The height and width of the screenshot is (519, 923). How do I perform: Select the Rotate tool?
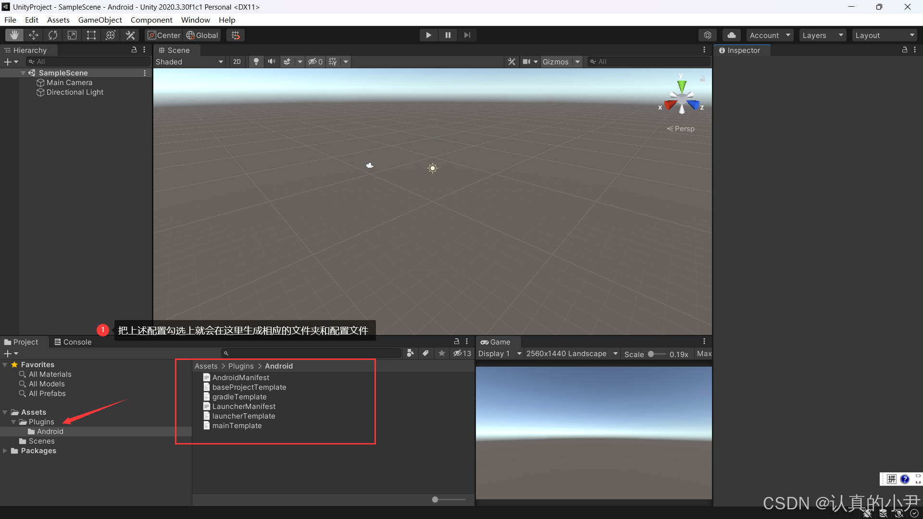(52, 35)
